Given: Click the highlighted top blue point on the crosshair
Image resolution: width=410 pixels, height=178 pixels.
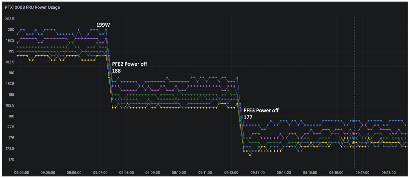Looking at the screenshot, I should point(354,121).
